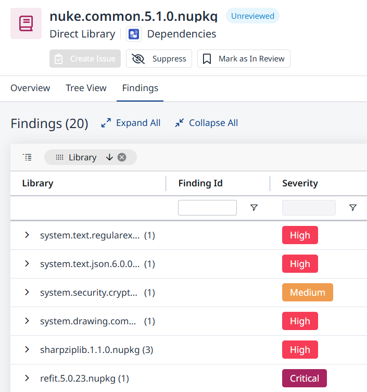This screenshot has height=392, width=367.
Task: Toggle Library sort direction arrow
Action: (x=109, y=157)
